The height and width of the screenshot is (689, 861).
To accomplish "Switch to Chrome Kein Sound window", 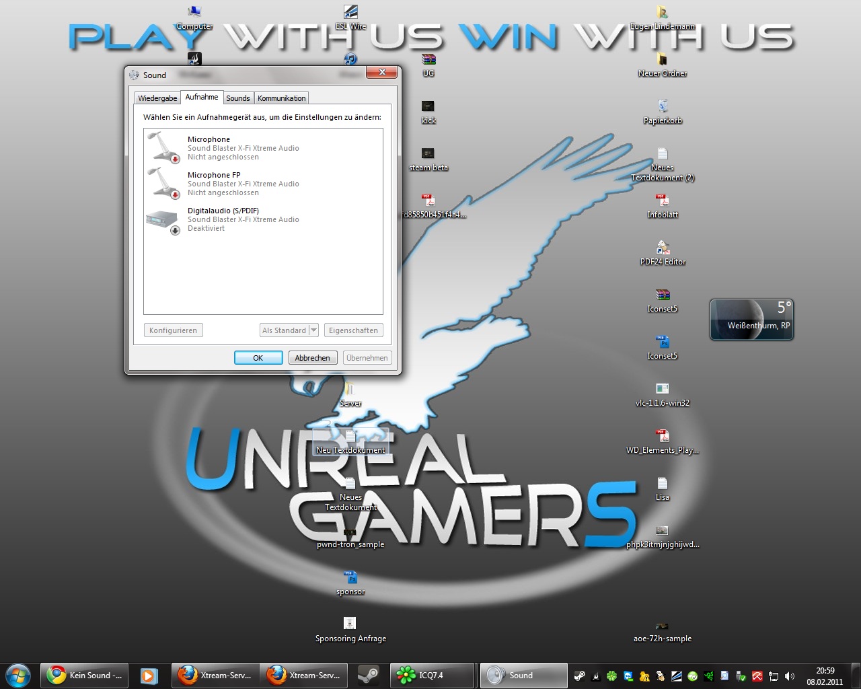I will [x=85, y=676].
